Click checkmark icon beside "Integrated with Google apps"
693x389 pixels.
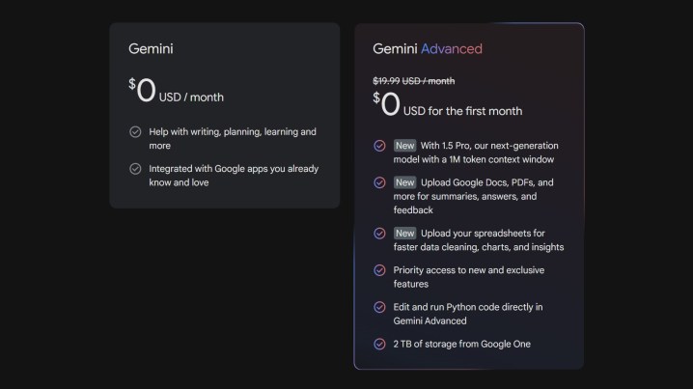coord(135,169)
